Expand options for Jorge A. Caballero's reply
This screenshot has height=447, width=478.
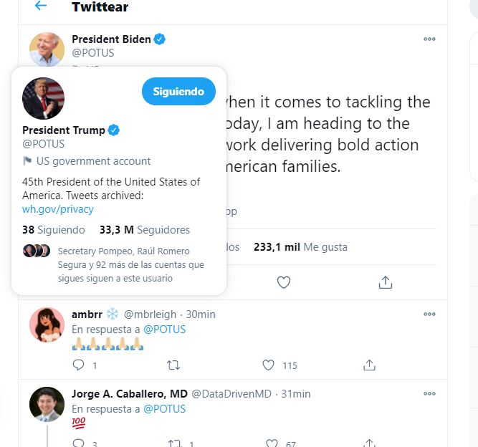tap(429, 393)
